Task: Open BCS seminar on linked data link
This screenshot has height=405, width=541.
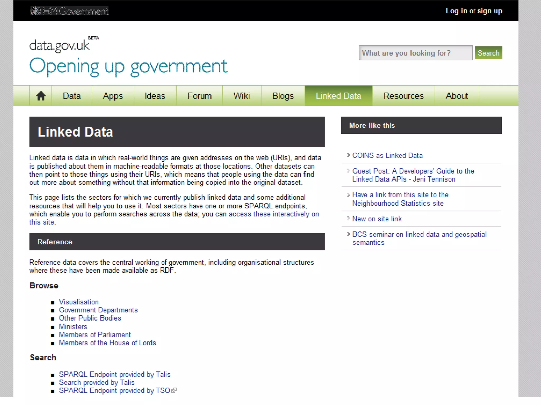Action: [419, 234]
